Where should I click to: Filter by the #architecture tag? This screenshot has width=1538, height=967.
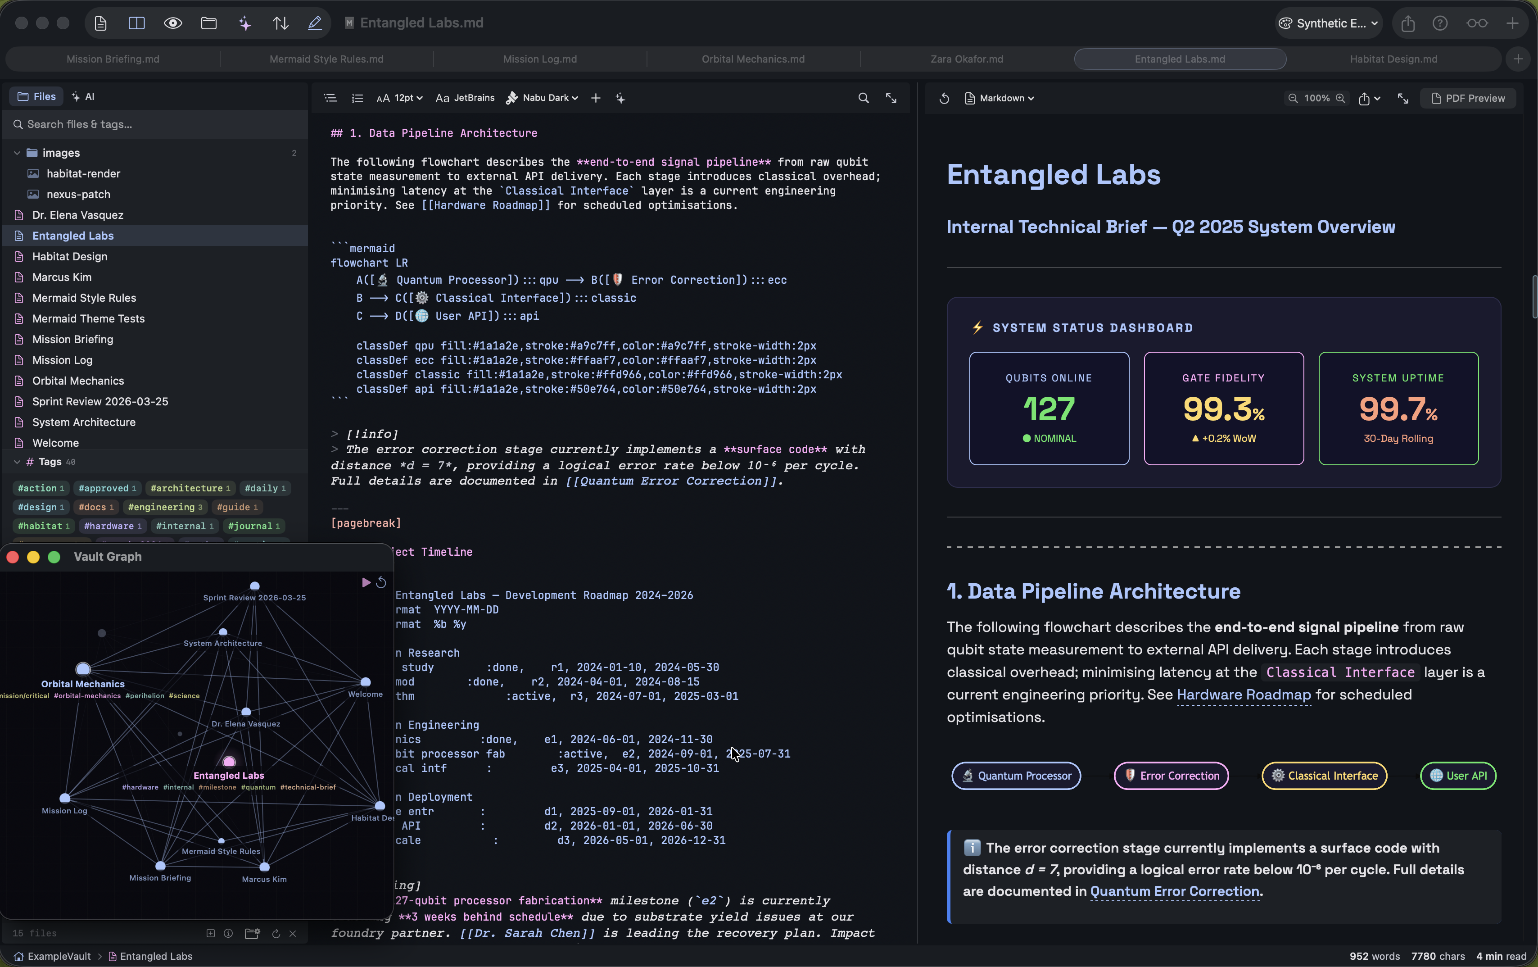coord(190,488)
